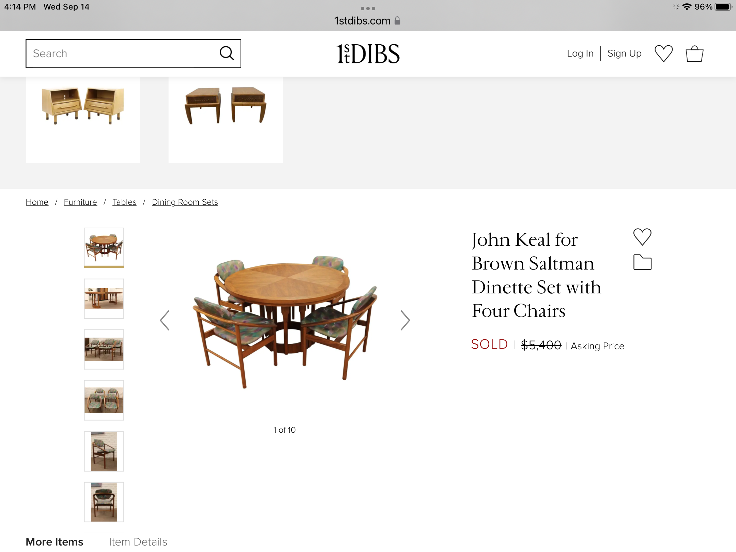Viewport: 736px width, 552px height.
Task: Open Dining Room Sets breadcrumb
Action: click(x=185, y=202)
